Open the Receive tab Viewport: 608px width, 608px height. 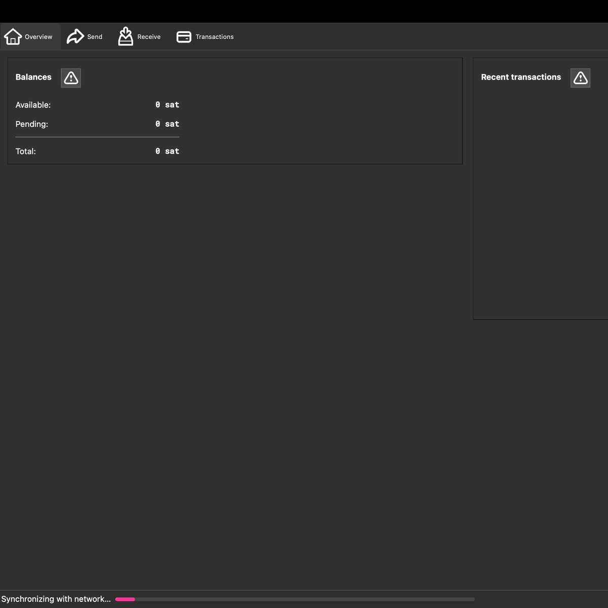pyautogui.click(x=139, y=36)
